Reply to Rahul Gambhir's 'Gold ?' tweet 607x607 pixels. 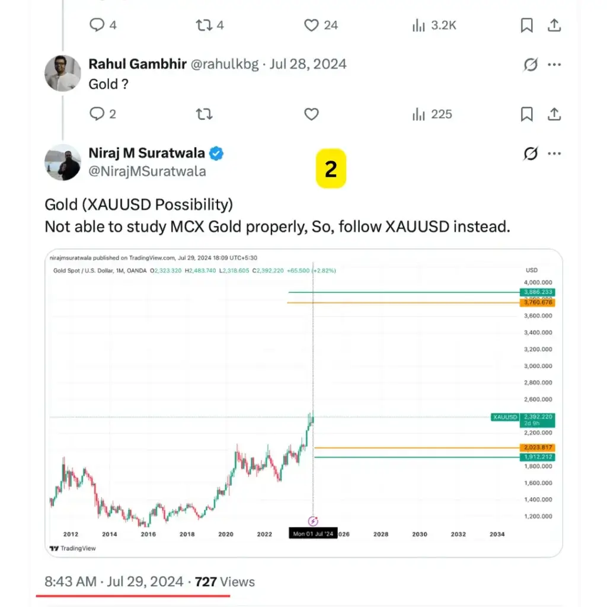[98, 114]
